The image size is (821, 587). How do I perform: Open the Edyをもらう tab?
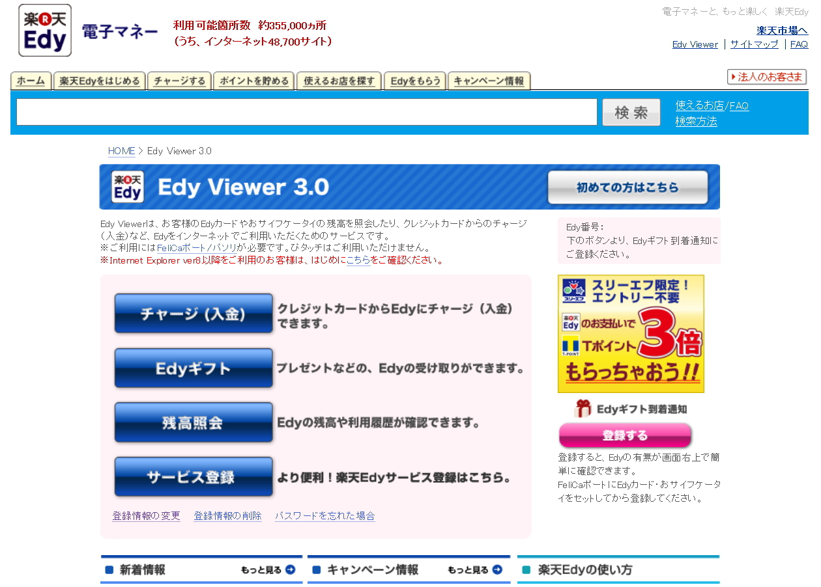click(x=415, y=81)
